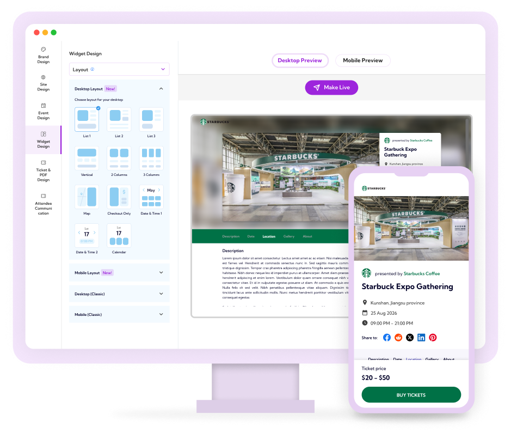
Task: Open Brand Design in the sidebar
Action: pos(44,55)
